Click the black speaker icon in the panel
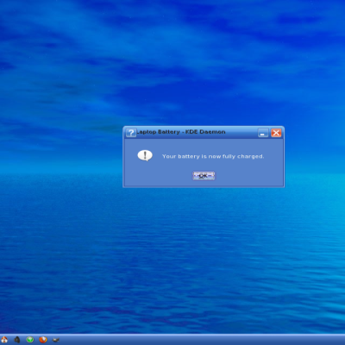This screenshot has width=345, height=345. point(17,340)
